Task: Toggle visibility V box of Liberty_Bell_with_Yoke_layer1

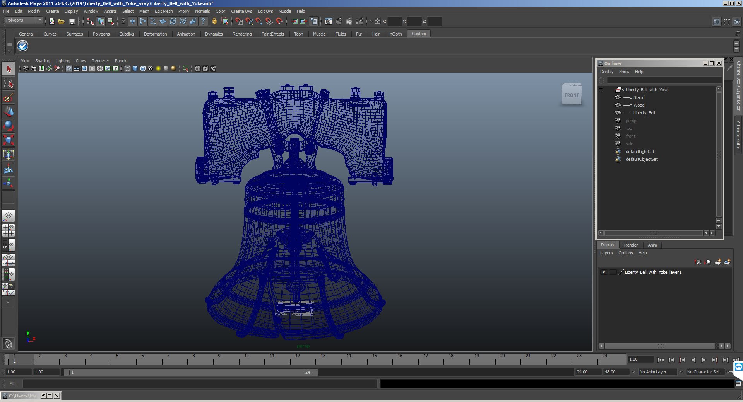Action: point(604,272)
